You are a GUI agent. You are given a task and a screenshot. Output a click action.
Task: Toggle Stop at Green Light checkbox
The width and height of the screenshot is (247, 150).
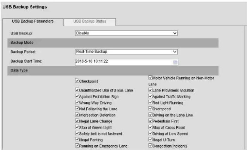tap(77, 127)
